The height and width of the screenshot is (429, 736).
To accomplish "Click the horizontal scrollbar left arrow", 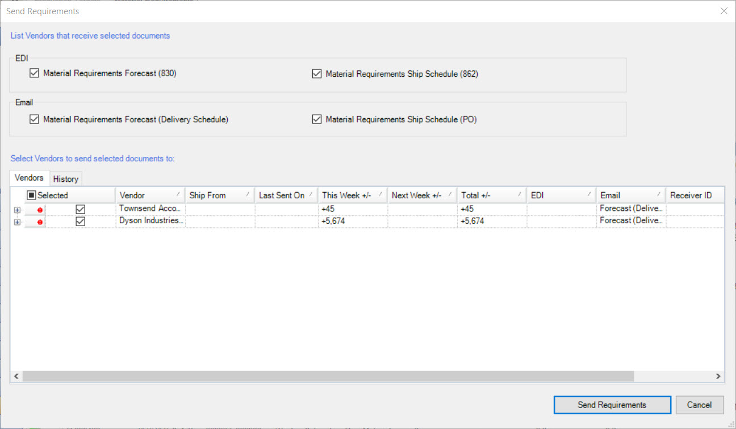I will pyautogui.click(x=16, y=376).
